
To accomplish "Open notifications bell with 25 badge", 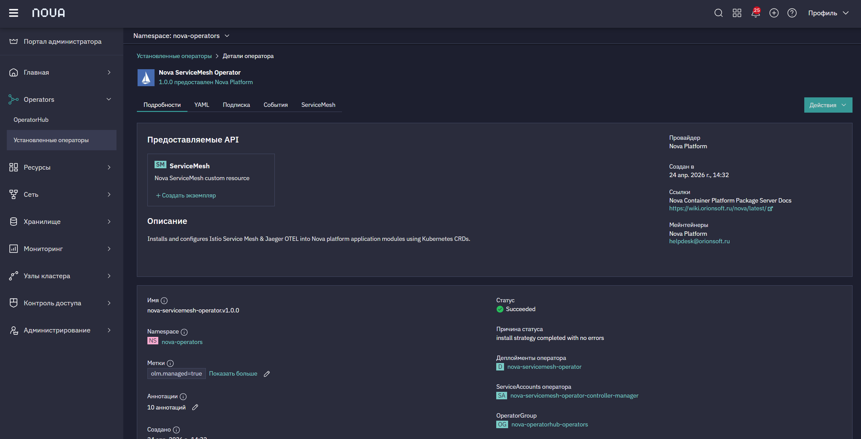I will [756, 13].
